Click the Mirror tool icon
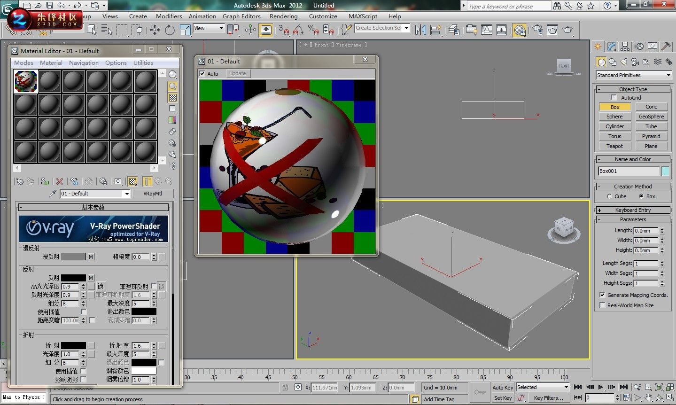 click(x=420, y=30)
